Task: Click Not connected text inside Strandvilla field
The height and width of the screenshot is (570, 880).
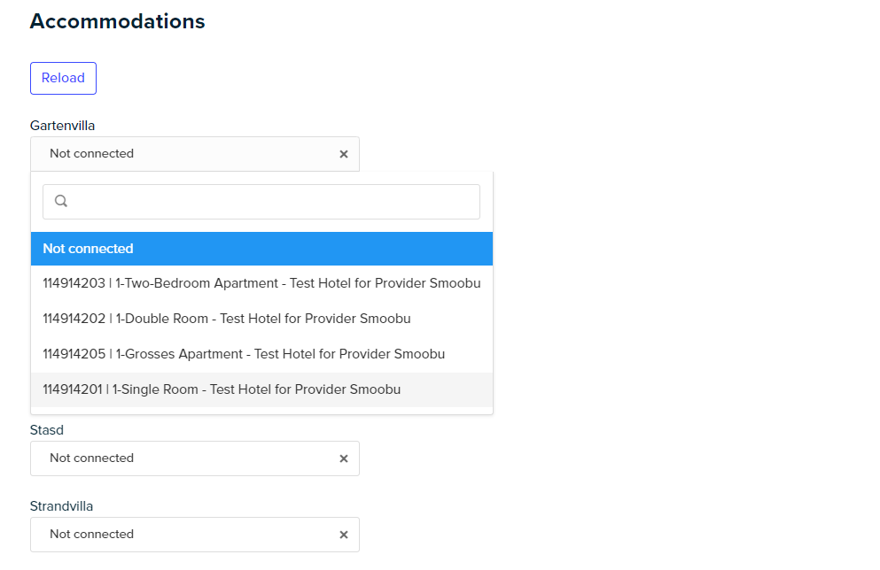Action: 91,534
